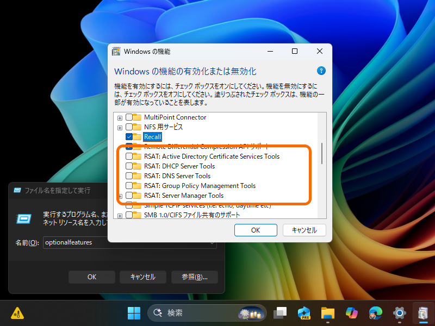Launch the Edge Dev preview browser
This screenshot has width=435, height=326.
[x=304, y=313]
